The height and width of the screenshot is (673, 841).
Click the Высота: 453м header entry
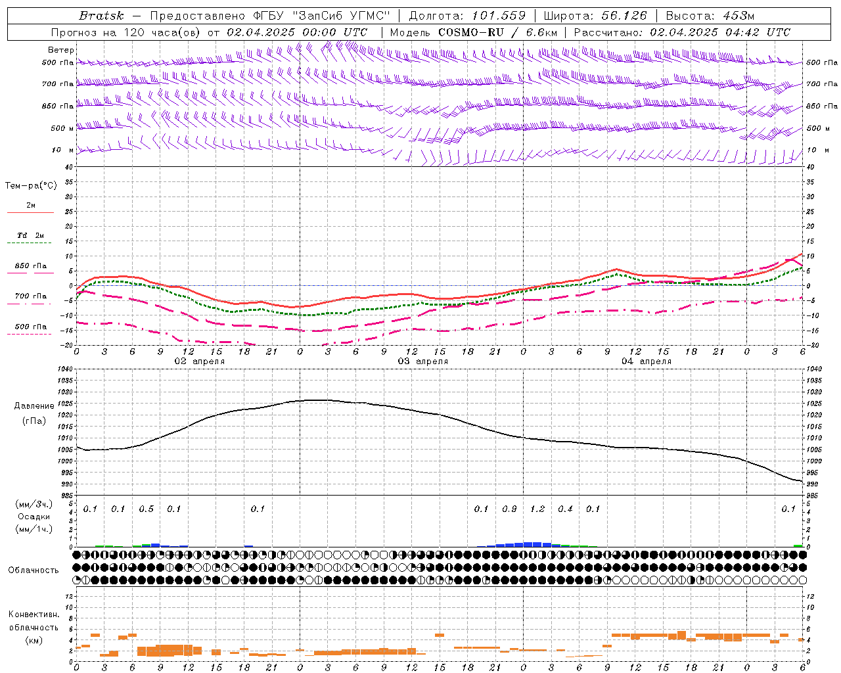[x=710, y=16]
